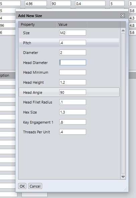Image resolution: width=136 pixels, height=198 pixels.
Task: Select the Head Diameter label
Action: pyautogui.click(x=36, y=63)
